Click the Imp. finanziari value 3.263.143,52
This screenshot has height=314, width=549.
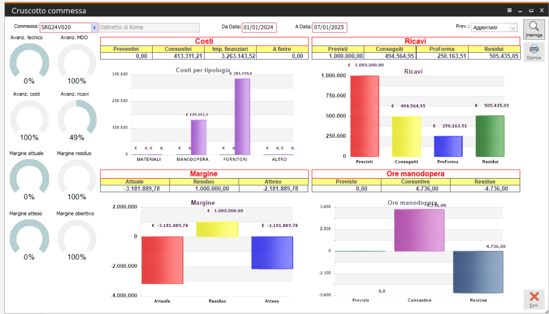click(230, 56)
